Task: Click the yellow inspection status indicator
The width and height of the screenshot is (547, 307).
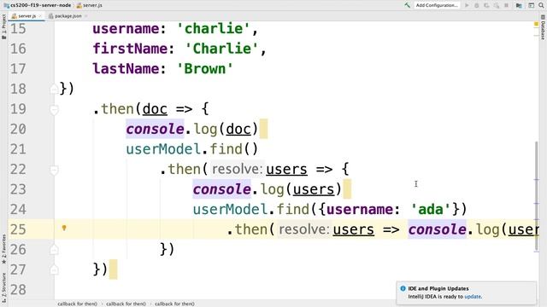Action: pos(536,24)
